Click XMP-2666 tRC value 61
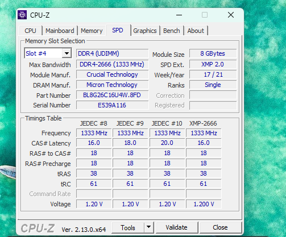This screenshot has height=237, width=286. click(x=204, y=184)
